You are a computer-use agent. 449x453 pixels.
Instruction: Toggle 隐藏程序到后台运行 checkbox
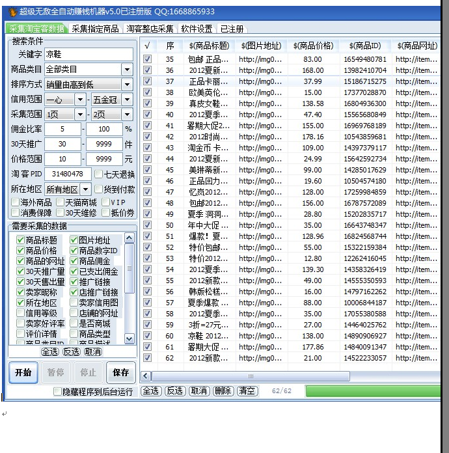[57, 392]
